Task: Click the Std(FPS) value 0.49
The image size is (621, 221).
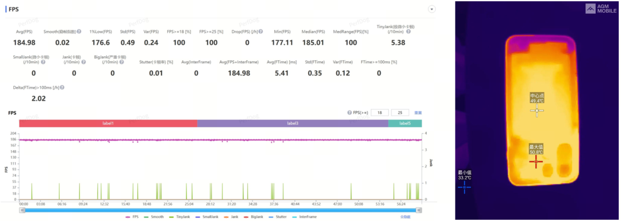Action: [128, 43]
